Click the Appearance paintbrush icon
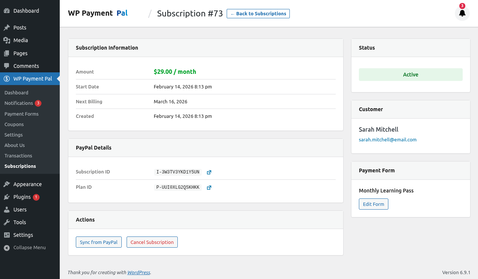Screen dimensions: 478x279 pyautogui.click(x=6, y=184)
